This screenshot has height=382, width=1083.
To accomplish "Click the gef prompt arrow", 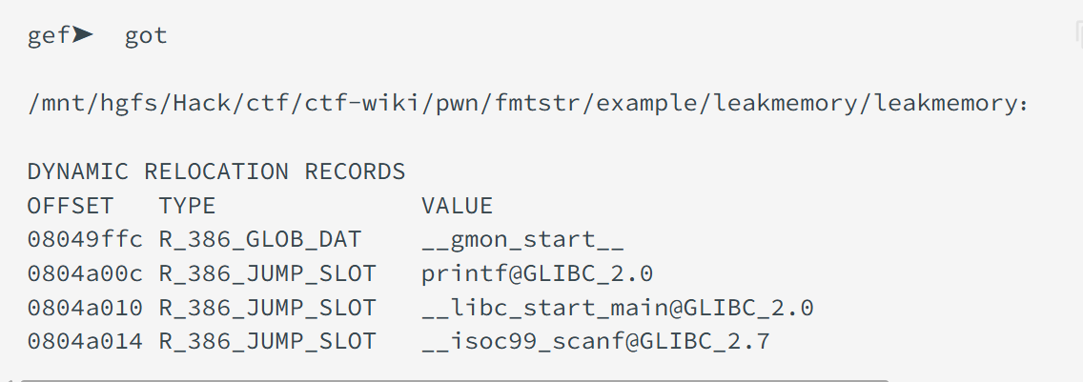I will pos(83,36).
